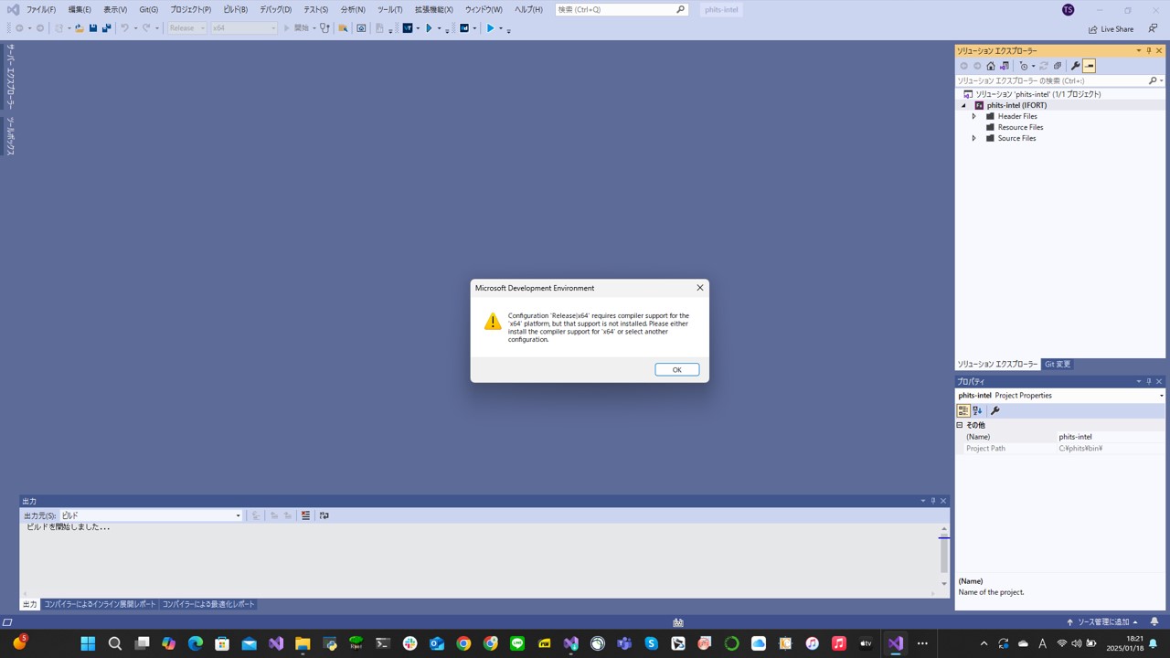Switch to コンパイラーによる最適化レポート tab

coord(208,604)
